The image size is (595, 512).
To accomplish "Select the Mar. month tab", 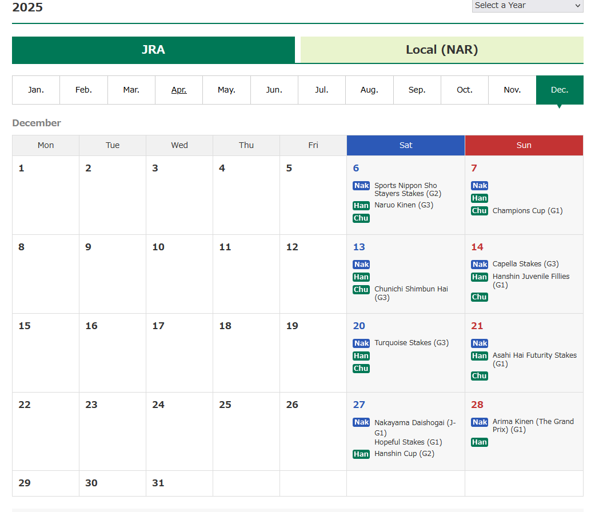I will (131, 90).
